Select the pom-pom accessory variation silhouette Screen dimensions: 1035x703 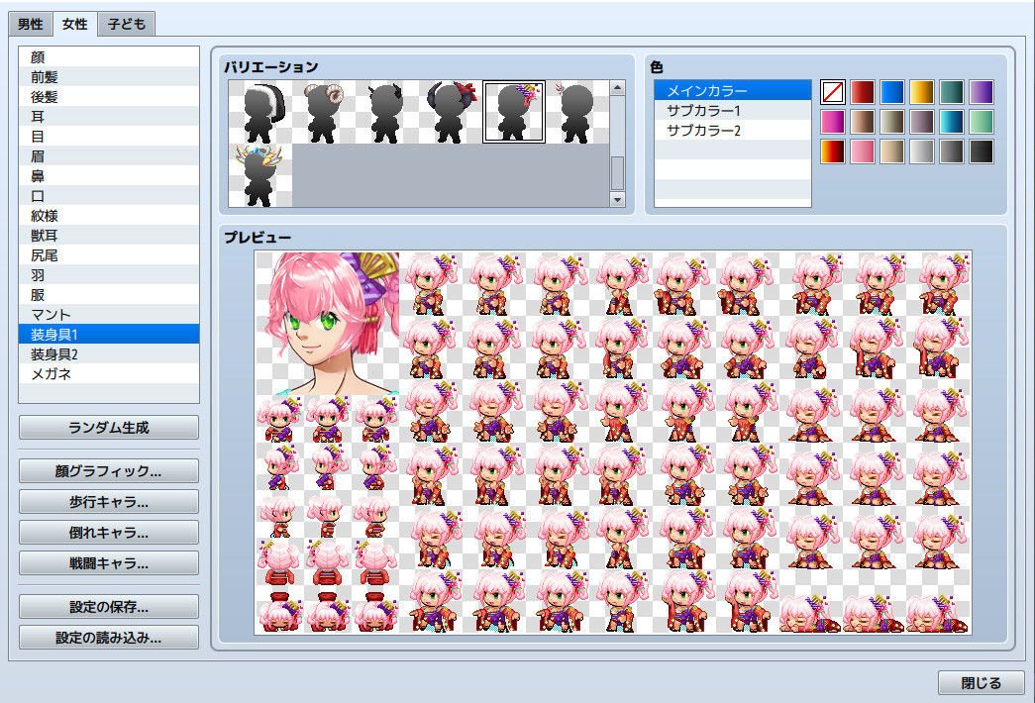pos(260,111)
